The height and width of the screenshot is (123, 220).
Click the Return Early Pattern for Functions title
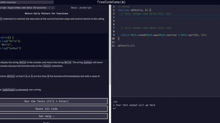tap(46, 14)
